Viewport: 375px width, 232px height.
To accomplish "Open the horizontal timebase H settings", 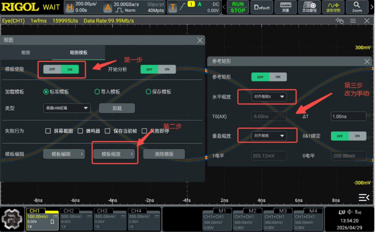I will click(70, 8).
